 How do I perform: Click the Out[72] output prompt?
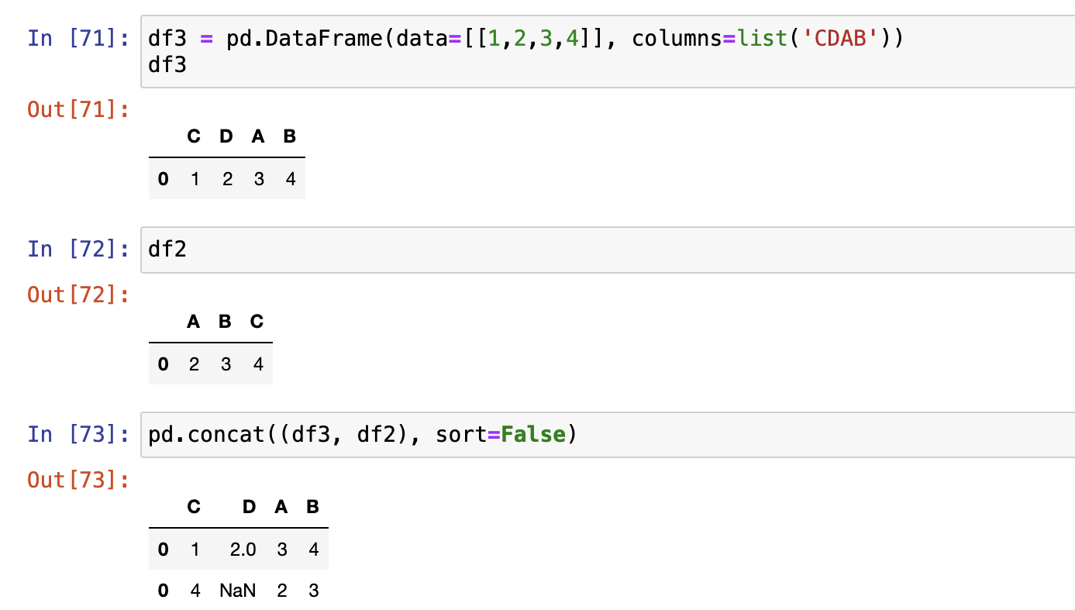pos(78,295)
